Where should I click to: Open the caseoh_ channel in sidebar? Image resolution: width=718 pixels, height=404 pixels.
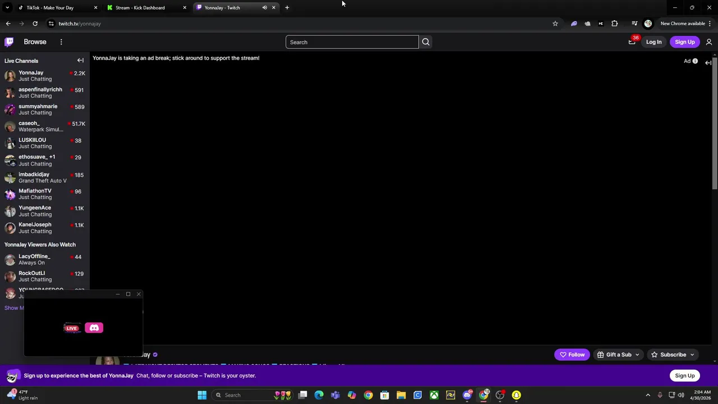45,126
